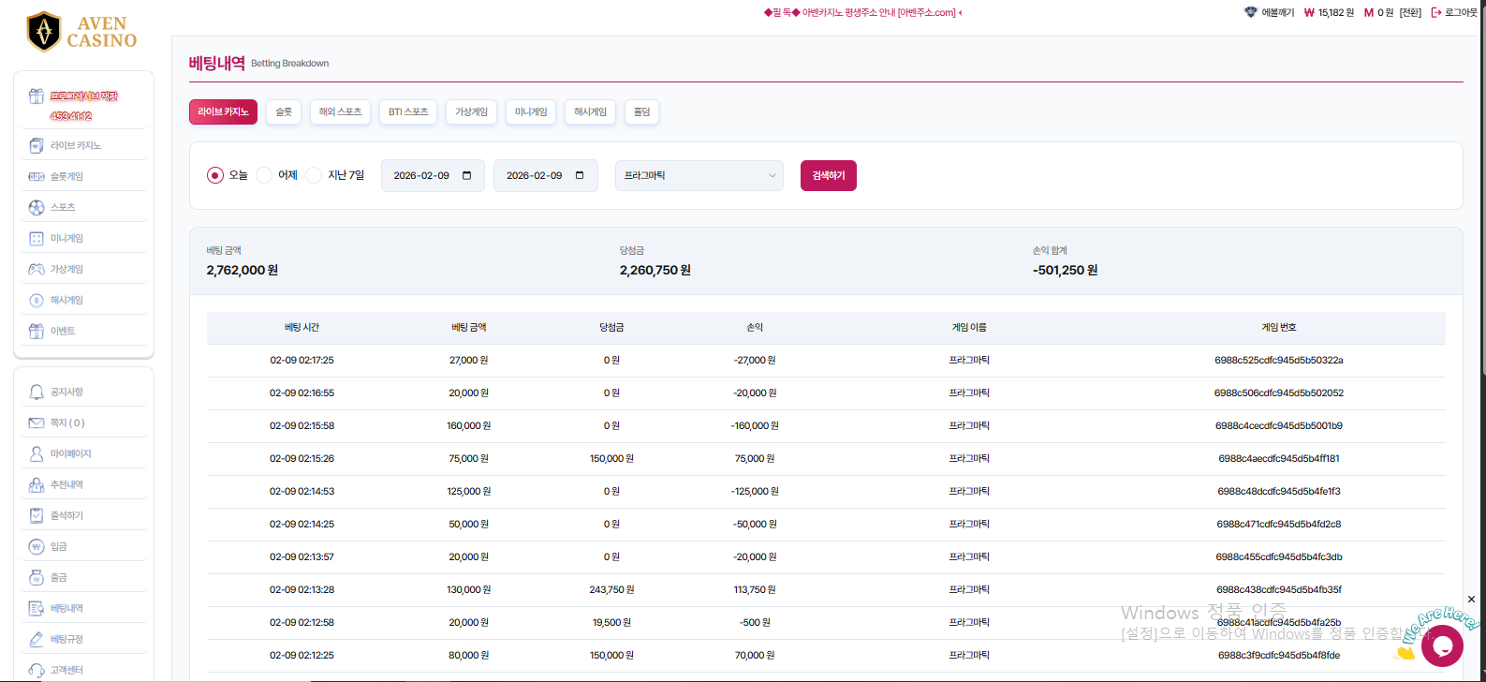Screen dimensions: 1486x682
Task: Close the We Are Here chat popup
Action: tap(1471, 600)
